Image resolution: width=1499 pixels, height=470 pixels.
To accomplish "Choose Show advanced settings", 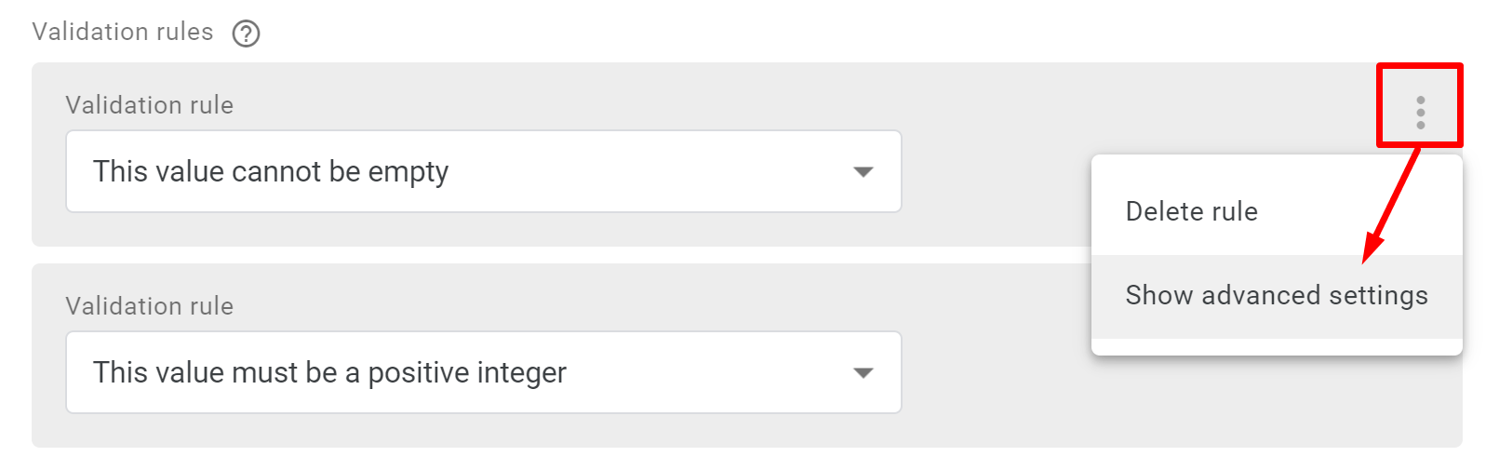I will [x=1276, y=296].
